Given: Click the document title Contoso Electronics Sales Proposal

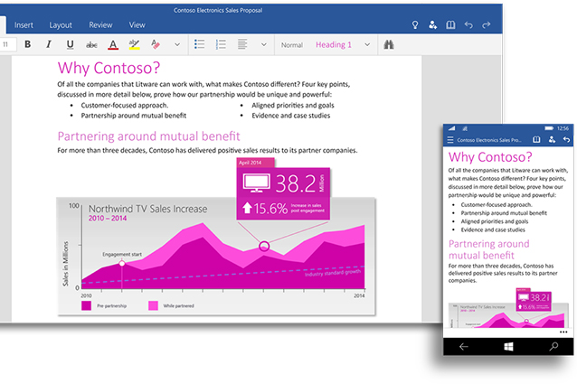Looking at the screenshot, I should coord(218,10).
